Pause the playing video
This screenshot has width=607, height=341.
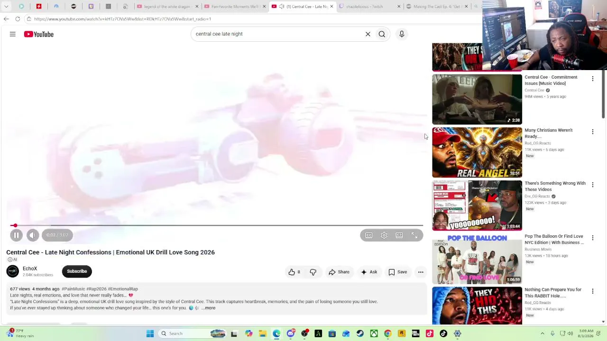(16, 235)
